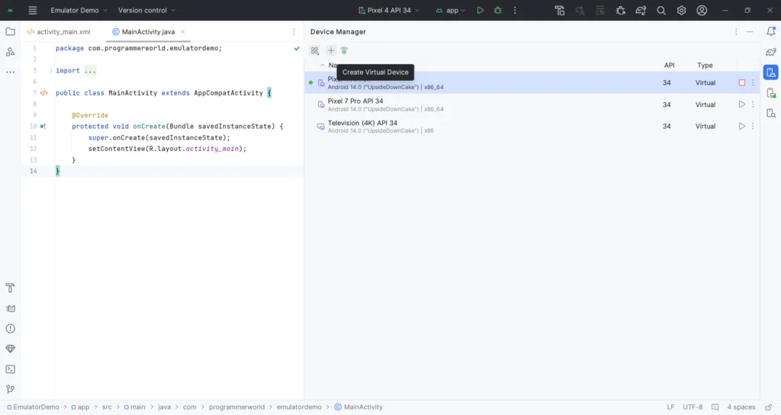Viewport: 781px width, 415px height.
Task: Change the LF line separator setting
Action: (670, 407)
